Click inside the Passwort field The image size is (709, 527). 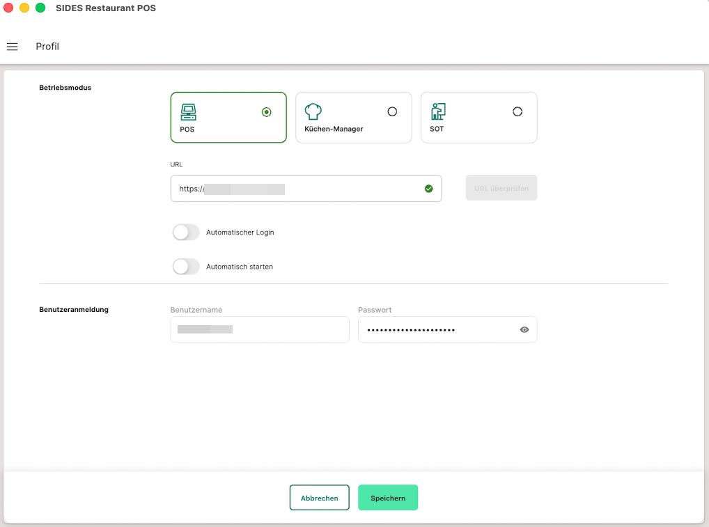click(x=435, y=330)
